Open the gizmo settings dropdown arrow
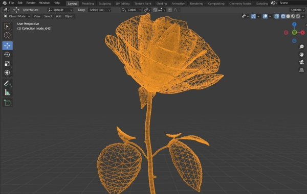Image resolution: width=307 pixels, height=194 pixels. [258, 16]
